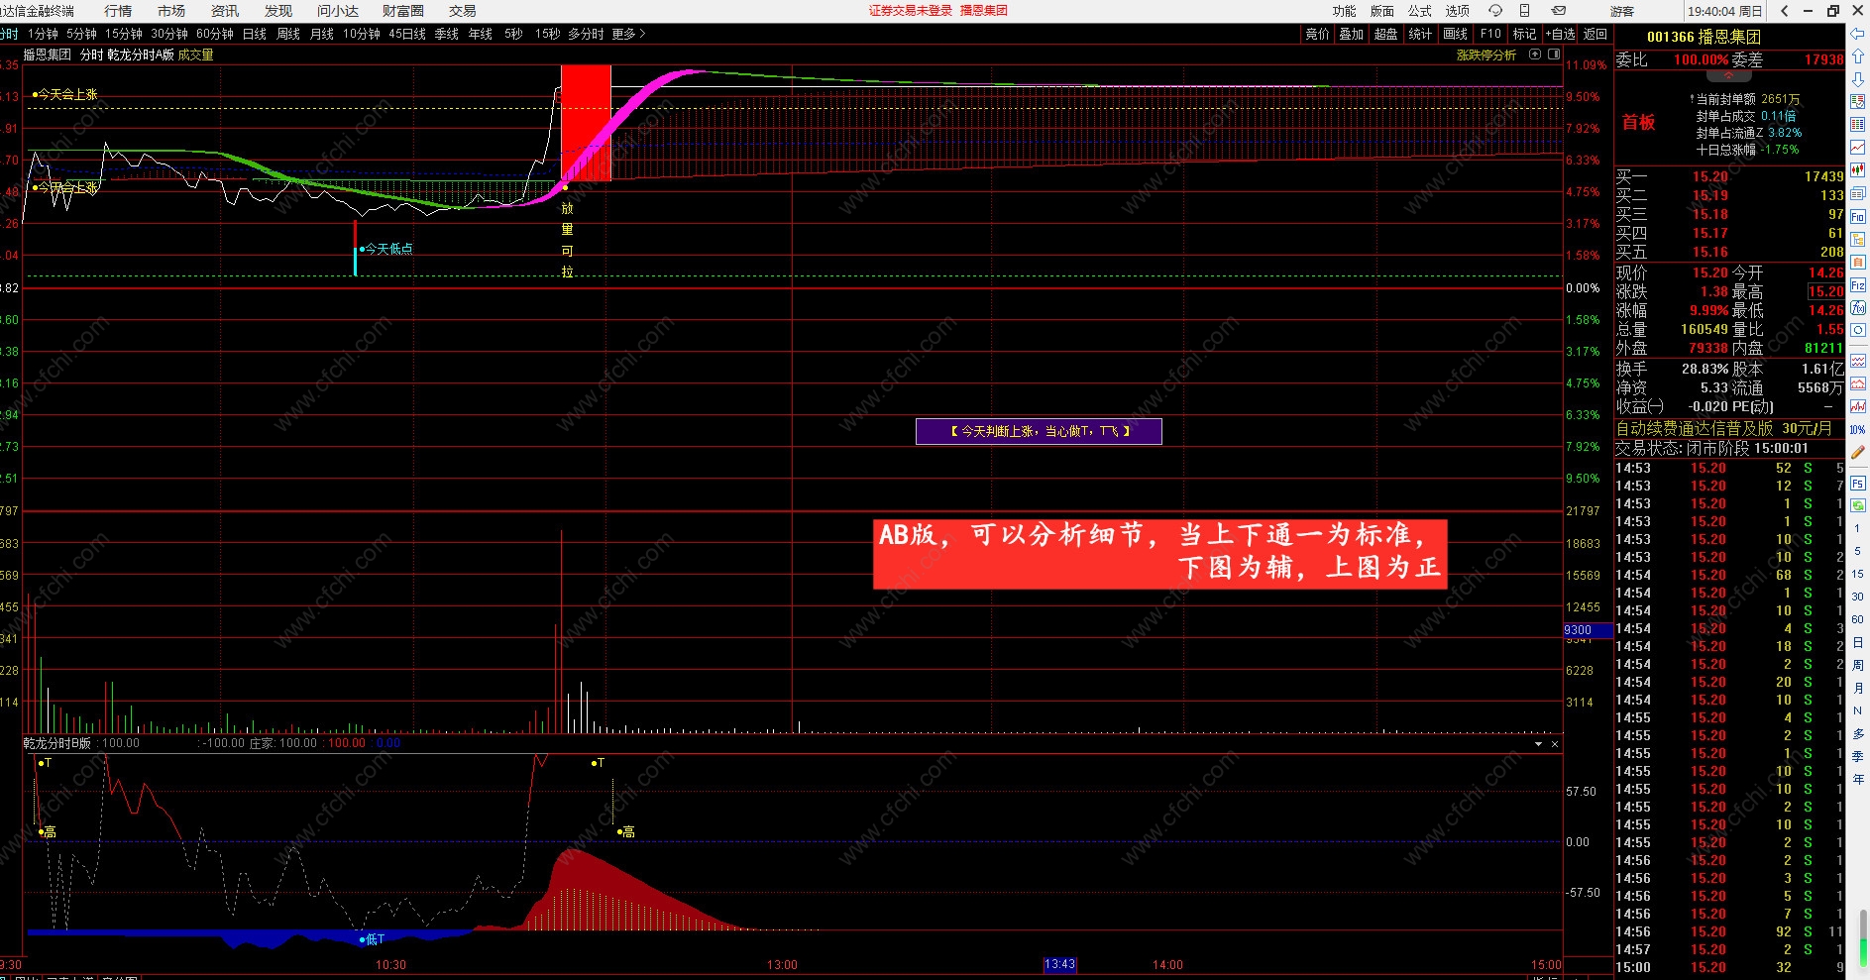Viewport: 1870px width, 980px height.
Task: Click the down arrow icon in right sidebar
Action: 1858,78
